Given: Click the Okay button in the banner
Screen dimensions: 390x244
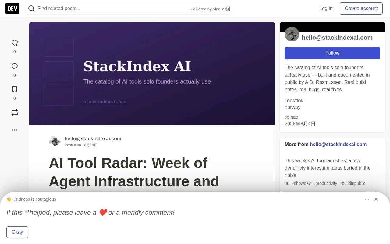Looking at the screenshot, I should point(17,232).
